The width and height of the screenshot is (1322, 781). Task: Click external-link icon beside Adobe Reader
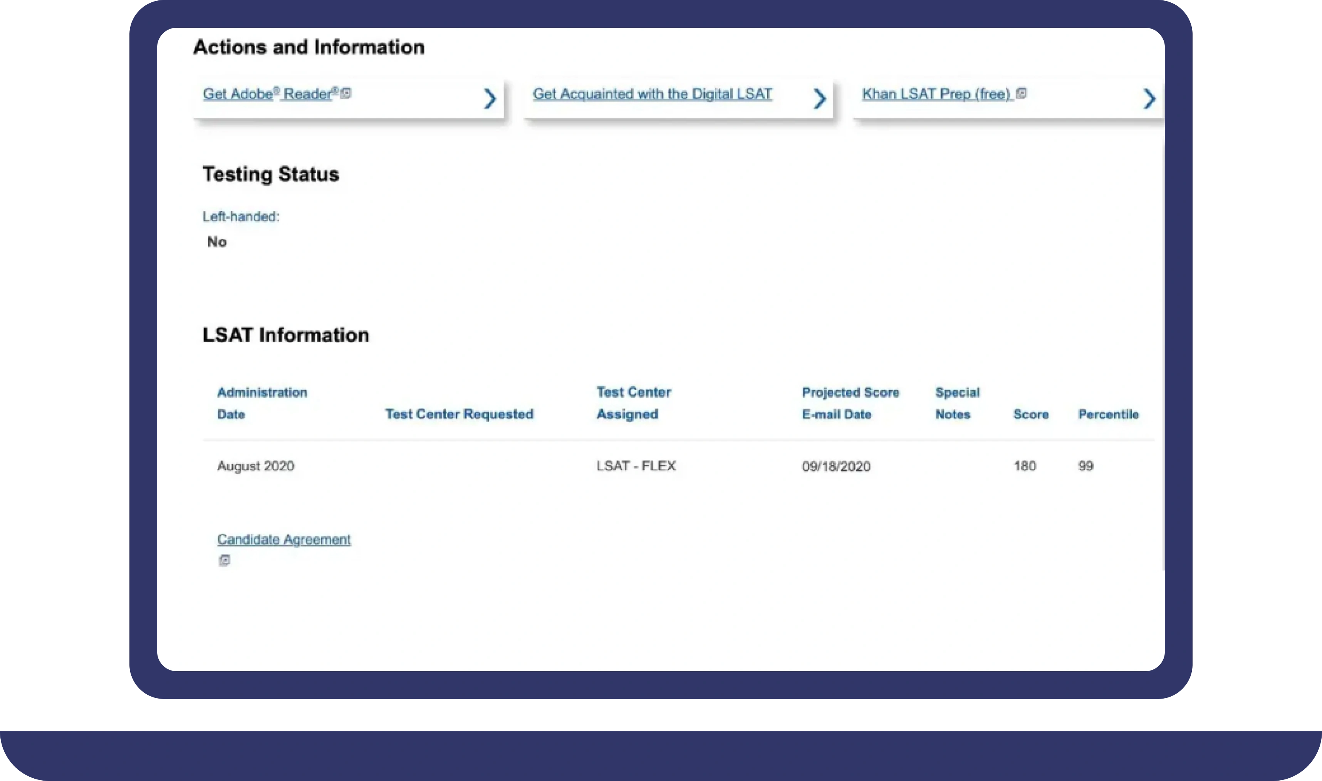346,93
